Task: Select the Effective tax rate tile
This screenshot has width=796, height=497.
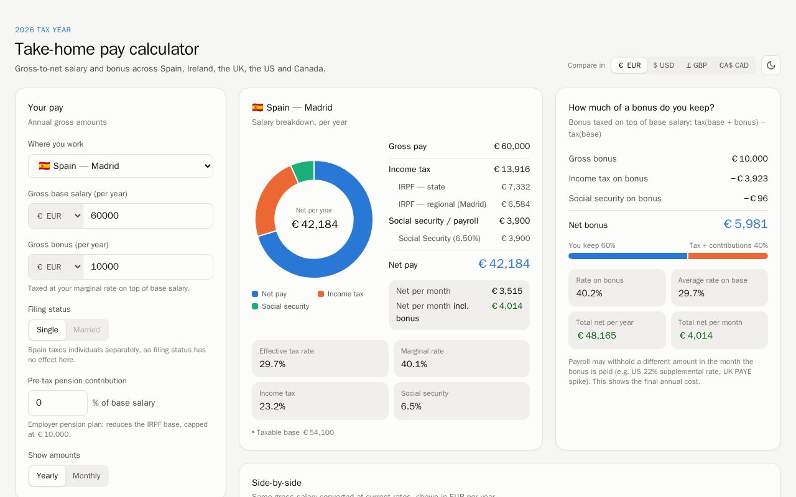Action: click(x=320, y=358)
